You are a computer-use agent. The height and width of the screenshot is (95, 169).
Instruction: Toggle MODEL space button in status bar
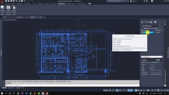click(x=106, y=90)
